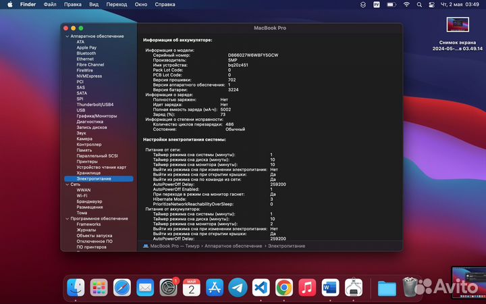The width and height of the screenshot is (486, 304).
Task: Open Spotlight search in menu bar
Action: coord(419,5)
